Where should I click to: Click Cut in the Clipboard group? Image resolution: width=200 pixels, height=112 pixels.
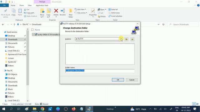coord(27,10)
